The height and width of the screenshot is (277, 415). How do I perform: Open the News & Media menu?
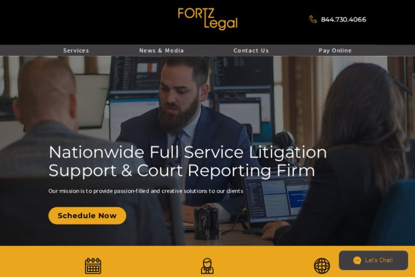(162, 50)
